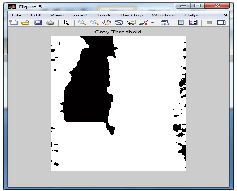Select the Rotate 3D tool
This screenshot has height=191, width=237.
tap(119, 23)
